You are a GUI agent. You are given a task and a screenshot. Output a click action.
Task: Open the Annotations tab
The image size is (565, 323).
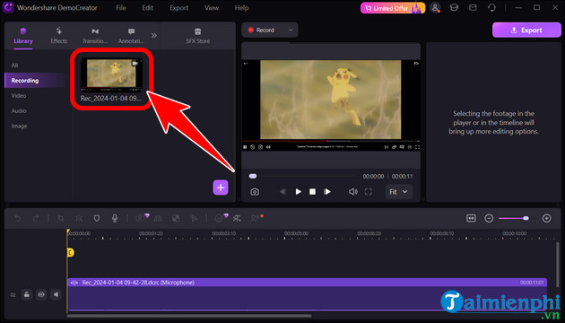(x=131, y=36)
